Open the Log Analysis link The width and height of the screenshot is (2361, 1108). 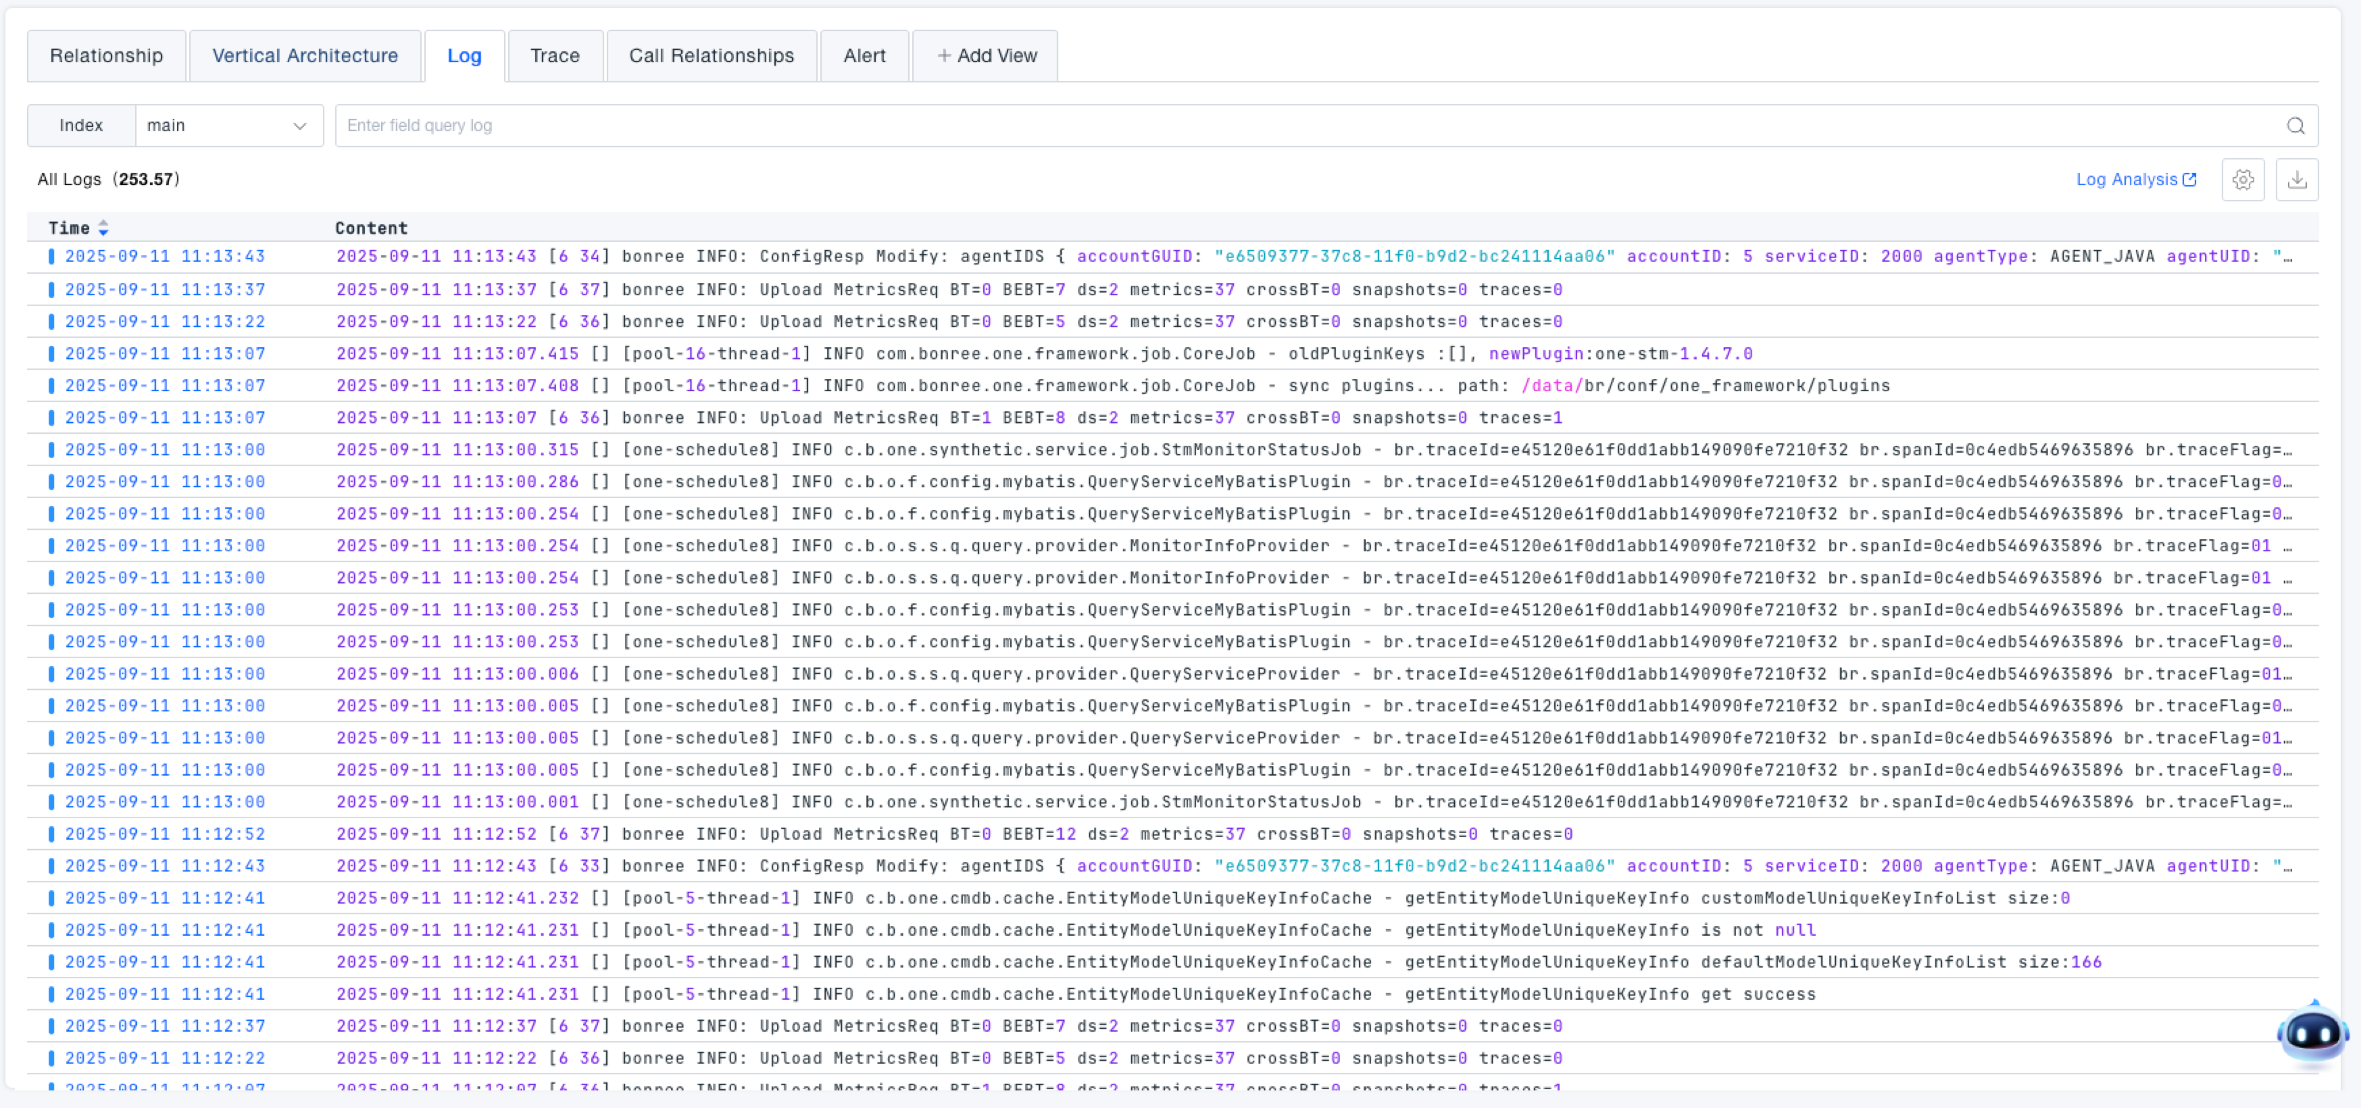click(2127, 180)
